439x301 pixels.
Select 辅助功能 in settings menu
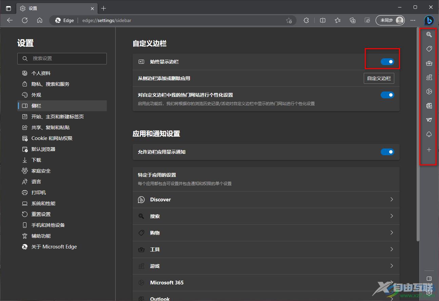62,236
